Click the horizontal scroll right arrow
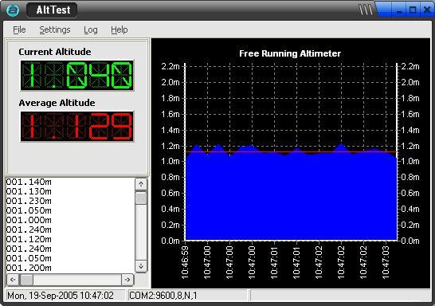The height and width of the screenshot is (306, 435). (127, 280)
